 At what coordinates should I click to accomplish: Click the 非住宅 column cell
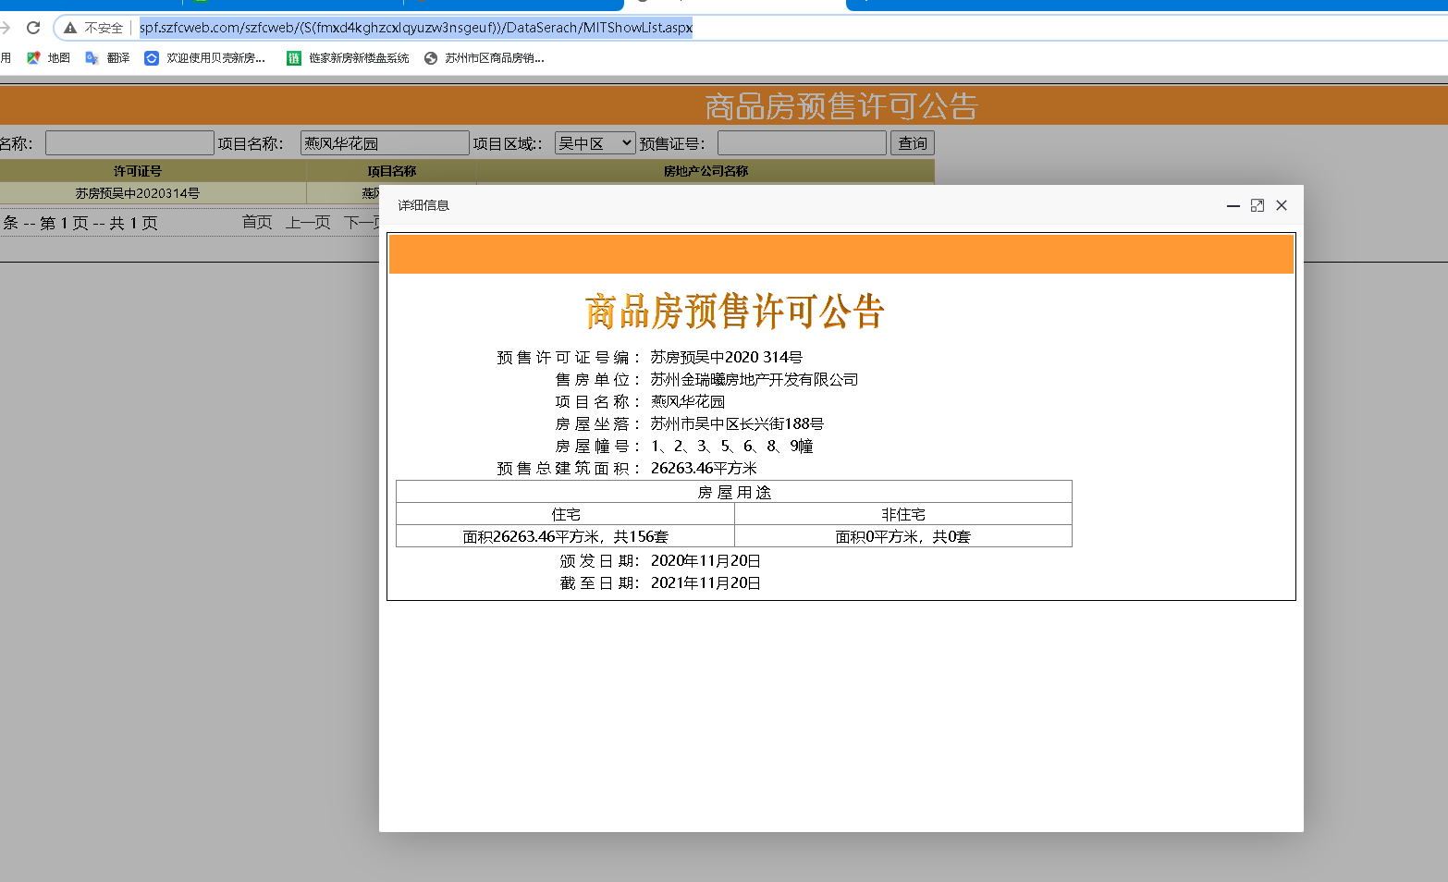903,514
